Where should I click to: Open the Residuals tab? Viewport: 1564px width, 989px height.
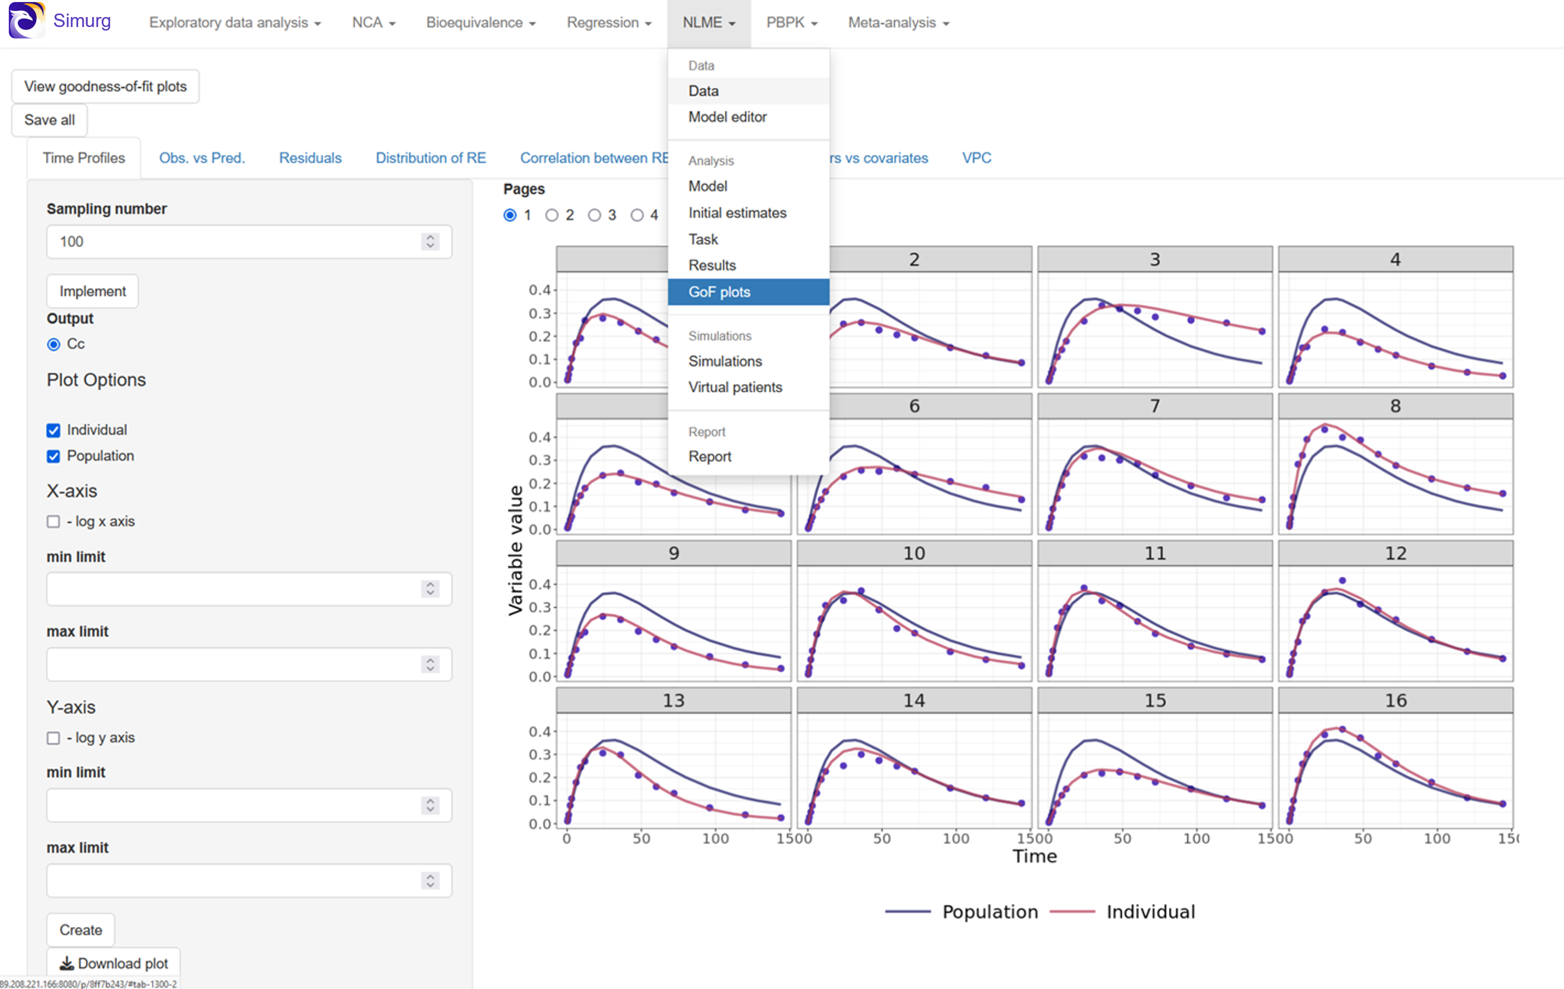pyautogui.click(x=311, y=158)
